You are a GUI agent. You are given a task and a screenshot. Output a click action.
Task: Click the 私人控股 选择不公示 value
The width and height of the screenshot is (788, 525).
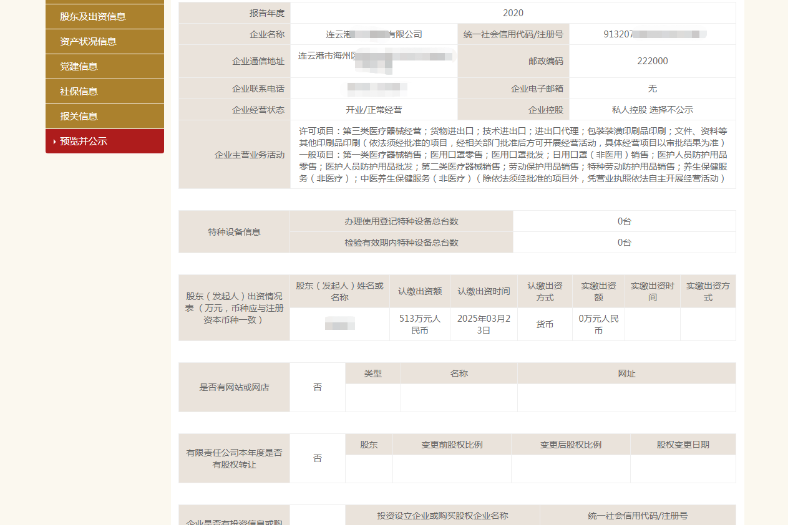click(x=653, y=110)
